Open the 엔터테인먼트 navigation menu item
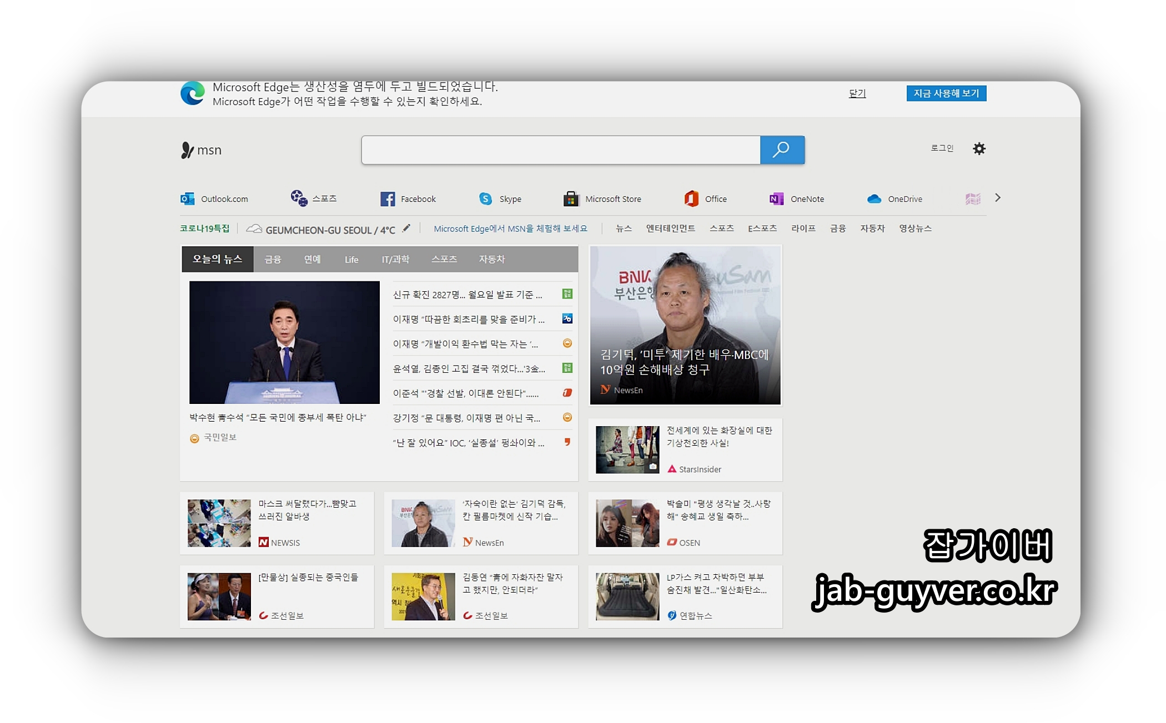This screenshot has width=1166, height=723. click(670, 228)
